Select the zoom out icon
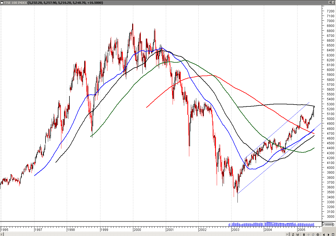 click(313, 234)
